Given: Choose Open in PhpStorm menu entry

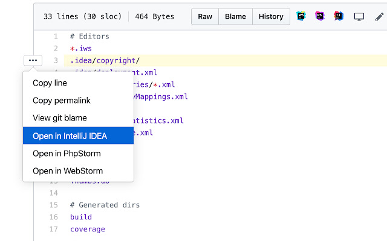Looking at the screenshot, I should click(x=66, y=153).
